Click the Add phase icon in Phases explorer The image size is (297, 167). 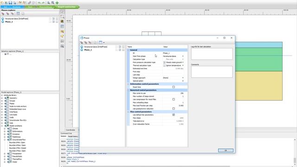(3, 13)
